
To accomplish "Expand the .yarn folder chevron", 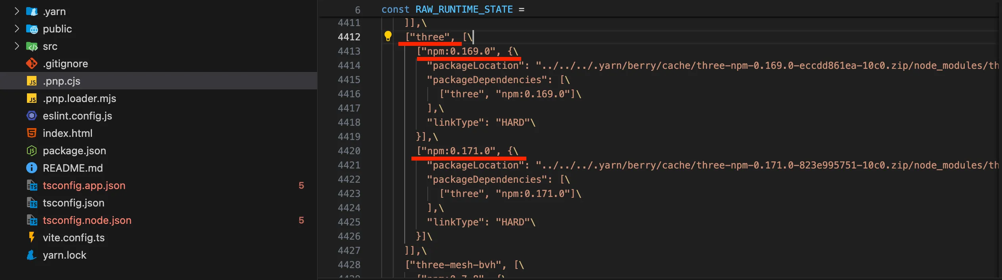I will (17, 11).
